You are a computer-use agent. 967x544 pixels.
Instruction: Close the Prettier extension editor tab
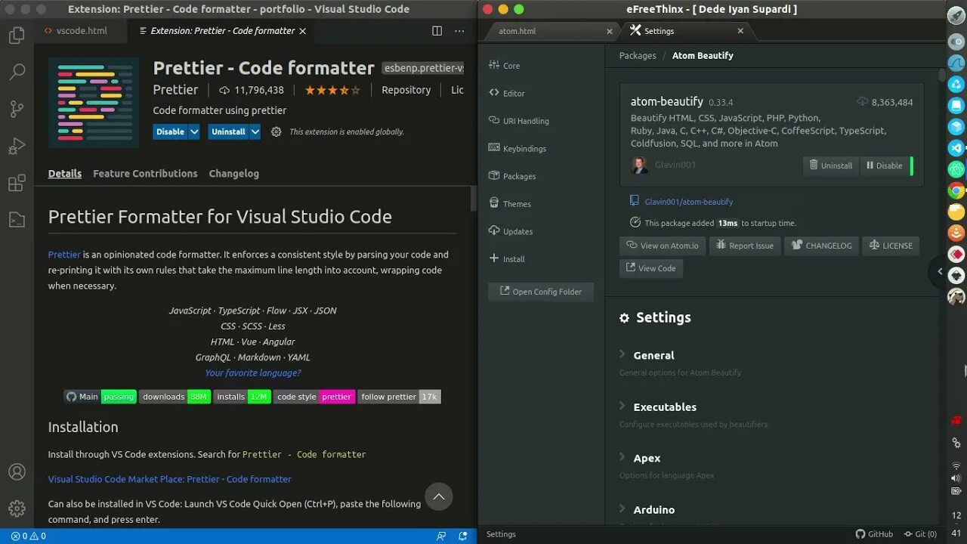[303, 31]
